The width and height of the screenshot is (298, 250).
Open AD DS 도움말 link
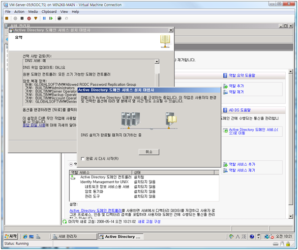(x=239, y=110)
